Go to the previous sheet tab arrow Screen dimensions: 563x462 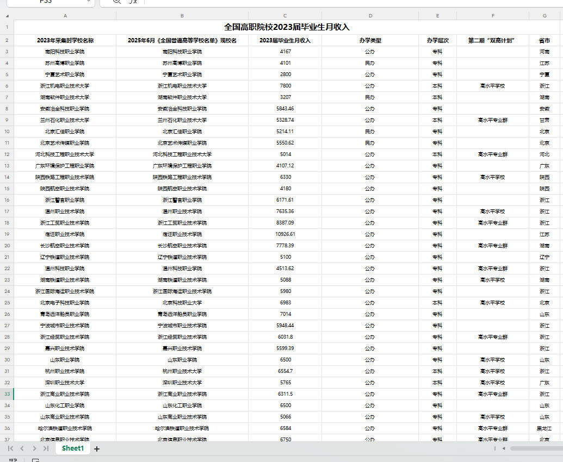(22, 448)
